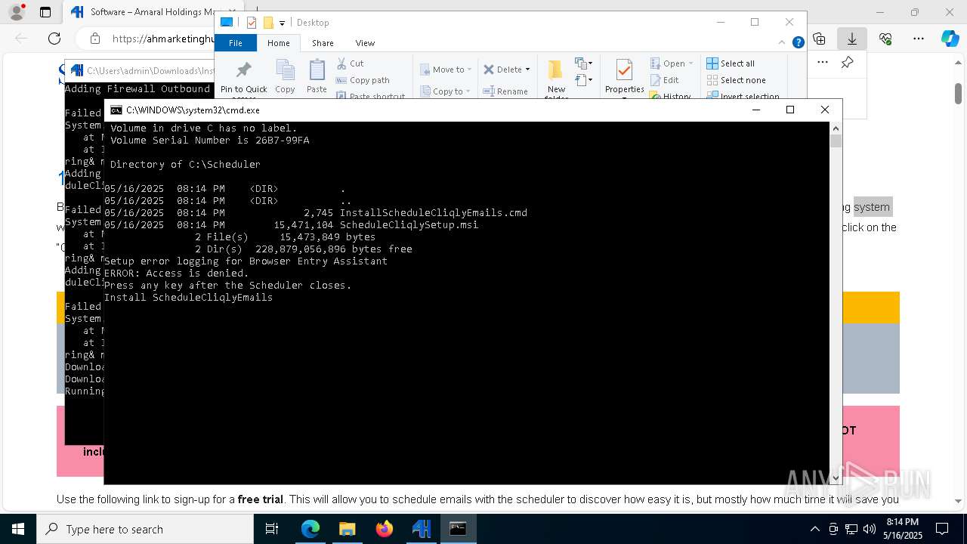
Task: Click Properties icon in Explorer quick access toolbar
Action: (x=252, y=23)
